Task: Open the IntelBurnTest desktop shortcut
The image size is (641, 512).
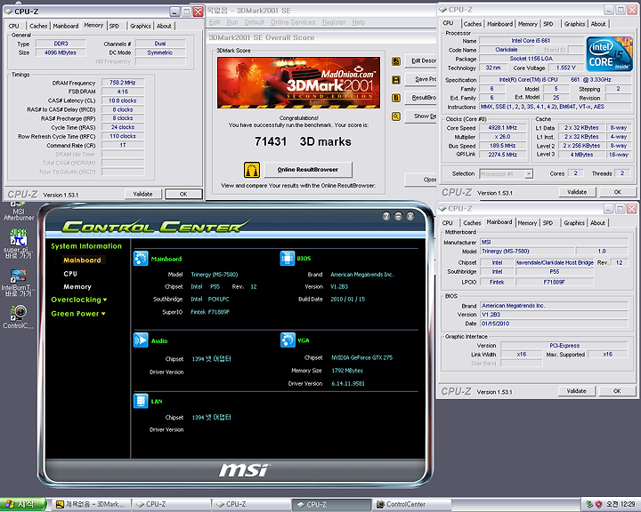Action: point(19,283)
